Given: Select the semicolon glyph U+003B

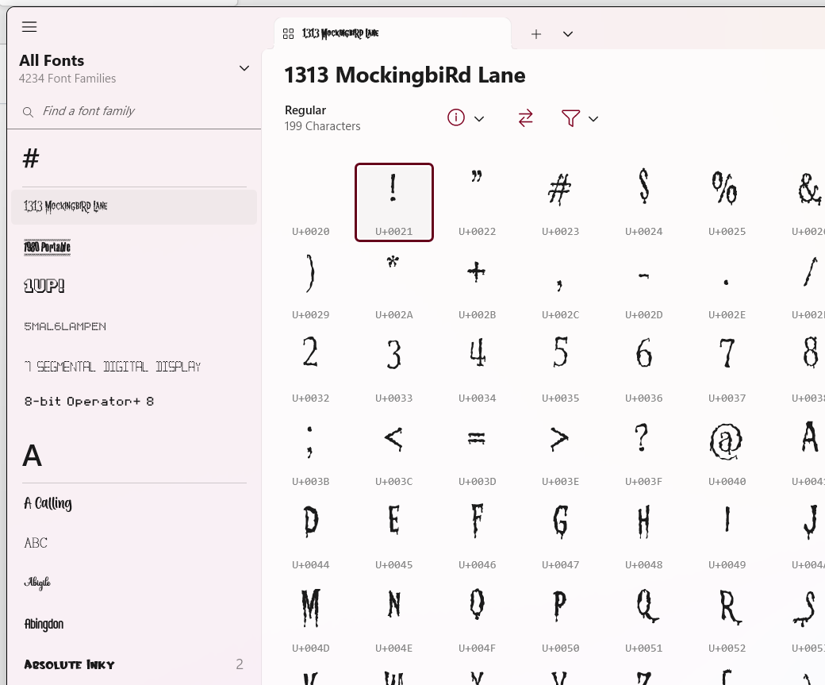Looking at the screenshot, I should click(x=311, y=452).
